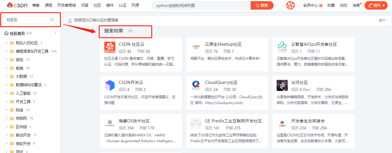This screenshot has width=392, height=153.
Task: Open the 冰河社区 title
Action: [299, 83]
